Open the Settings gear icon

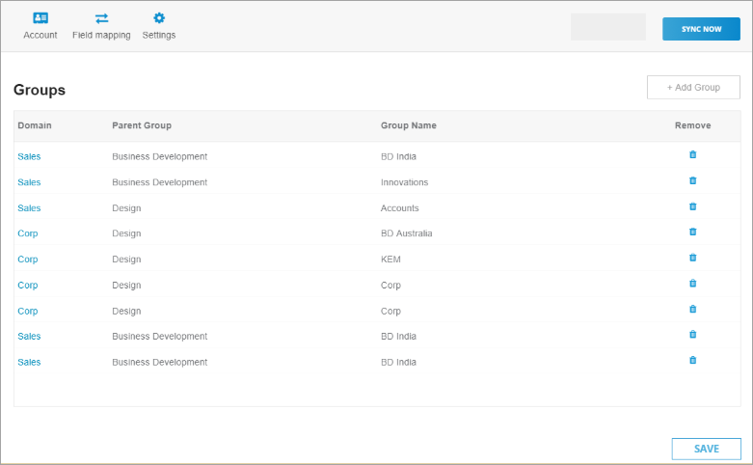coord(159,18)
